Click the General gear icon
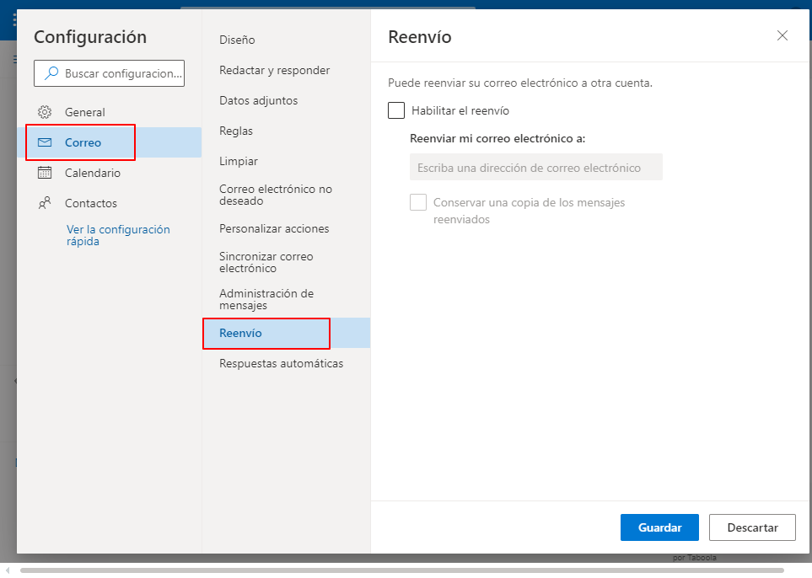The image size is (812, 578). tap(45, 112)
